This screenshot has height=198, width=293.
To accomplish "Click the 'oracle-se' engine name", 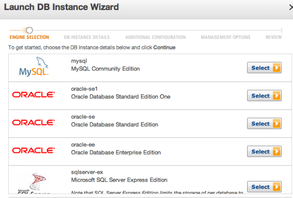I will [83, 117].
